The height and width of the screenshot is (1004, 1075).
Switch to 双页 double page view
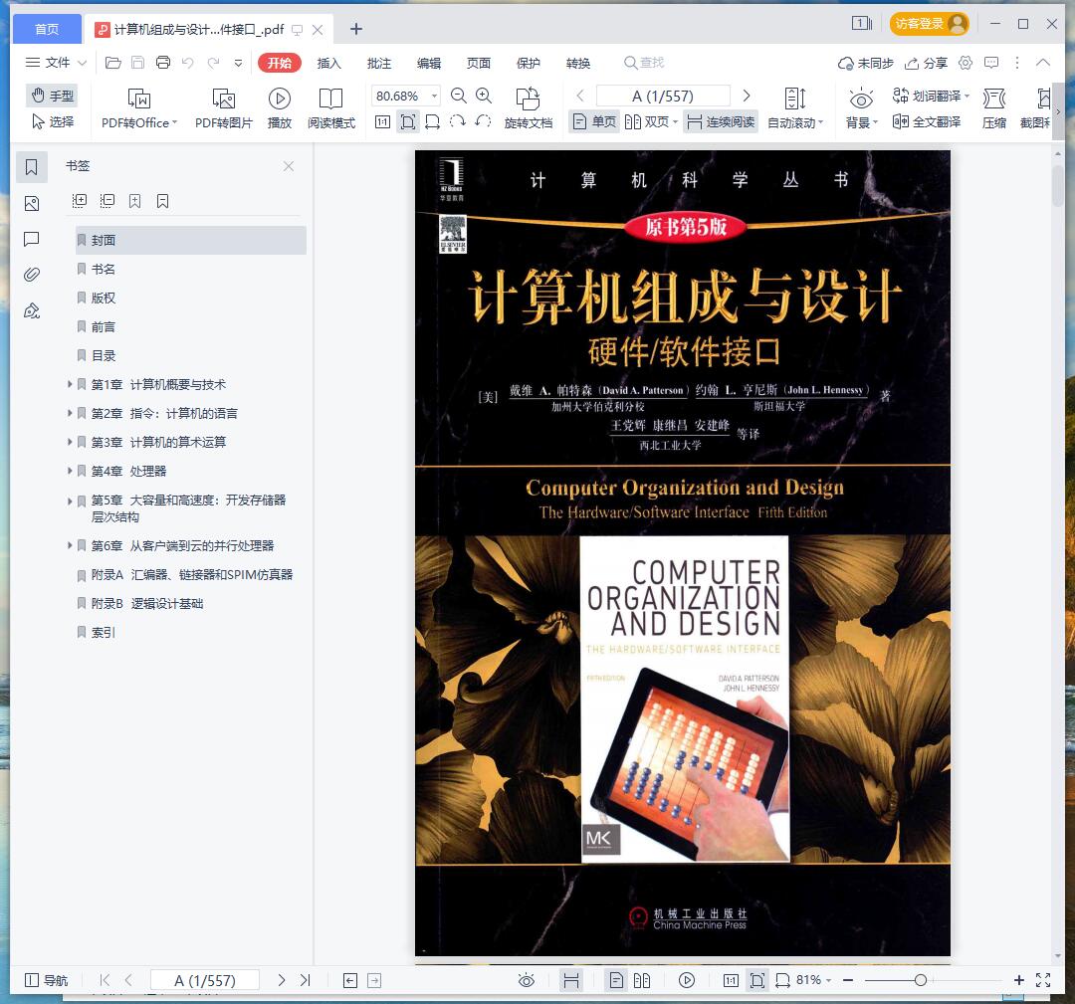pyautogui.click(x=650, y=122)
